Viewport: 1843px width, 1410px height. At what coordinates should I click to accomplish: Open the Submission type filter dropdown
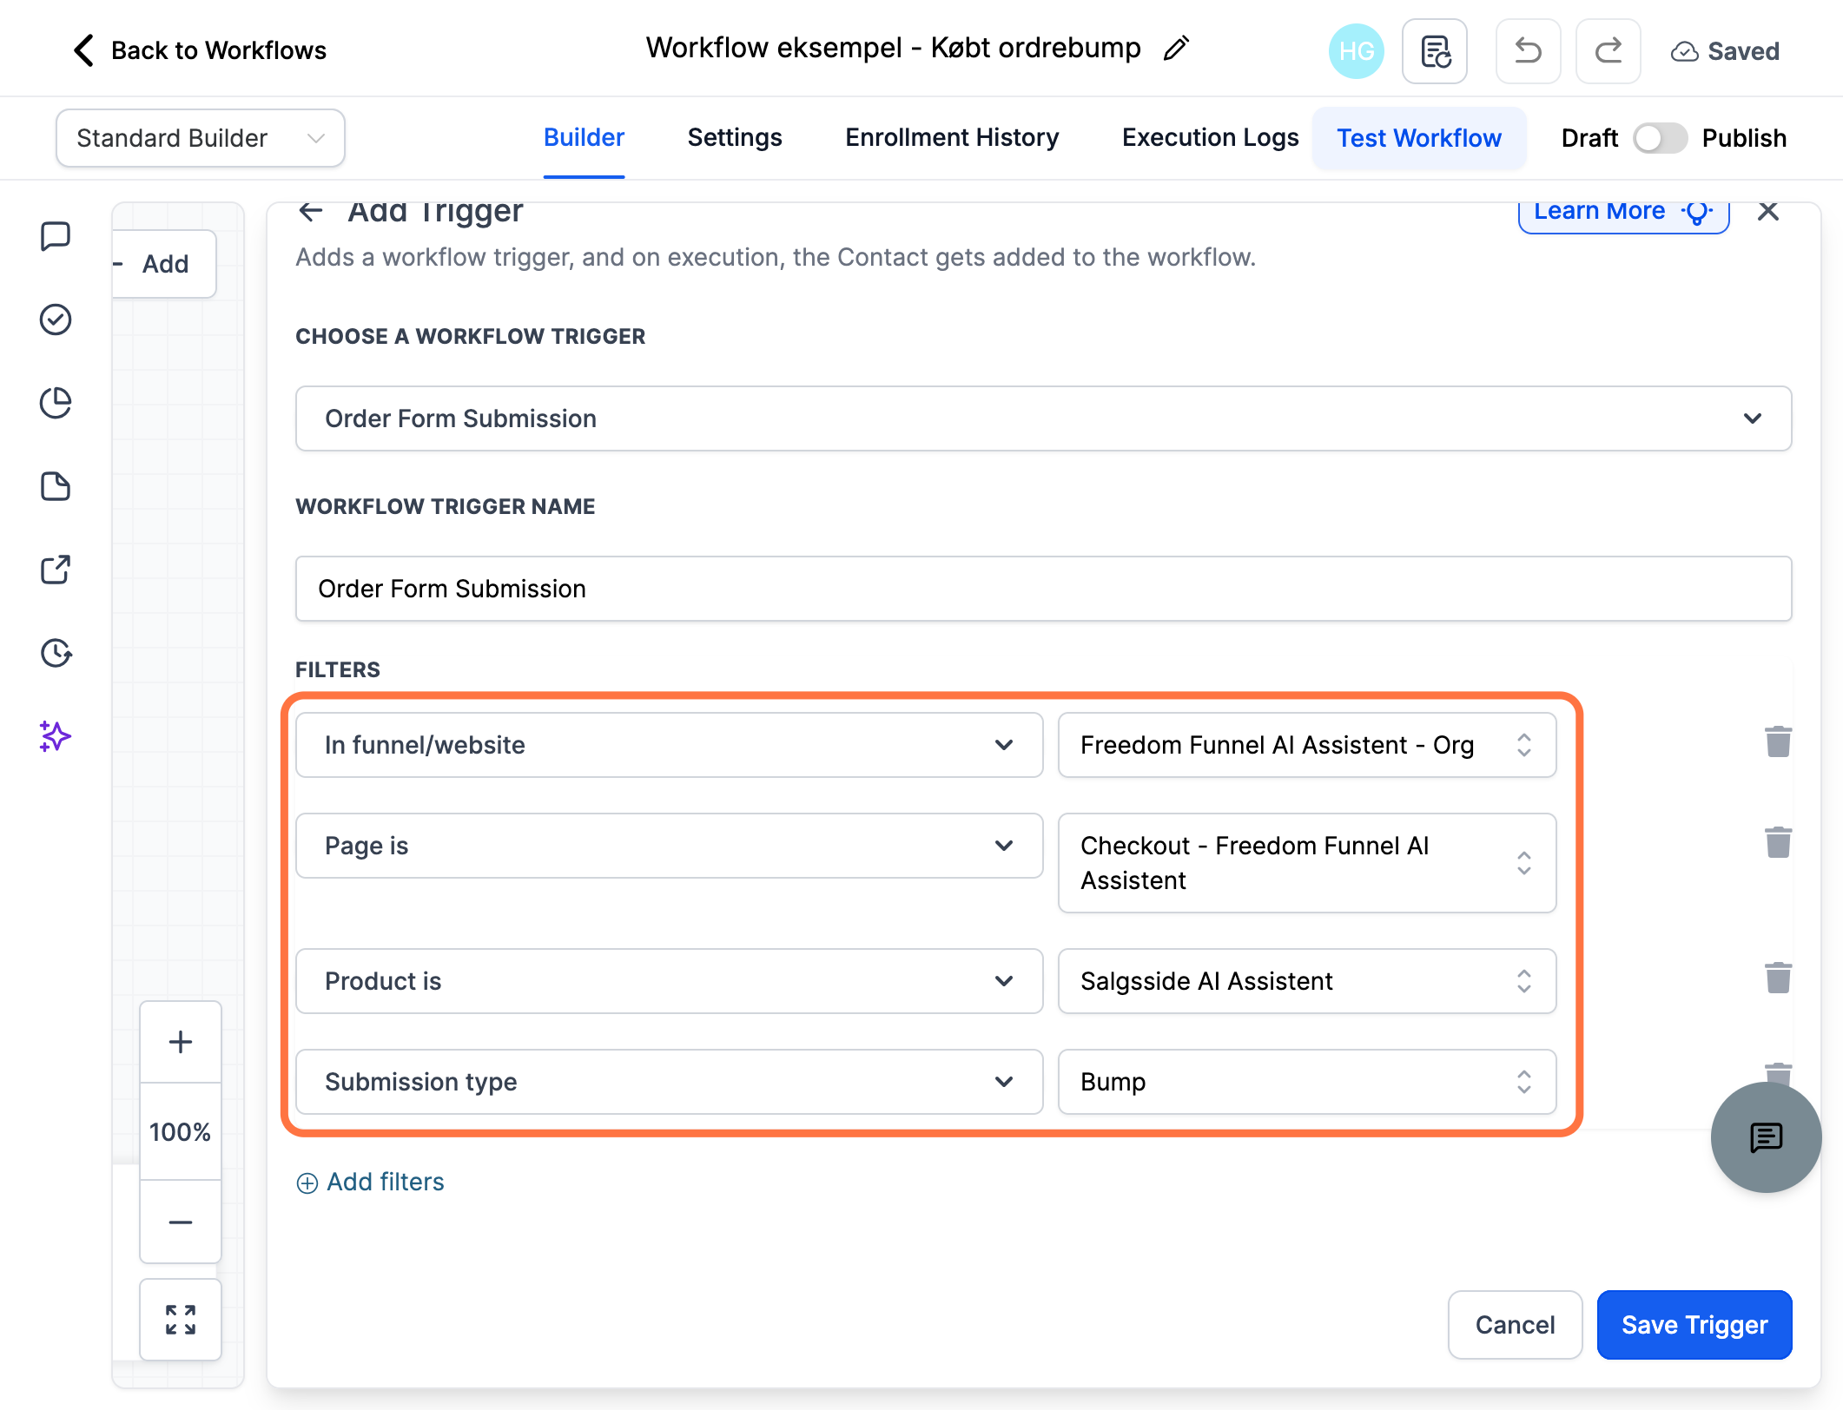tap(669, 1082)
